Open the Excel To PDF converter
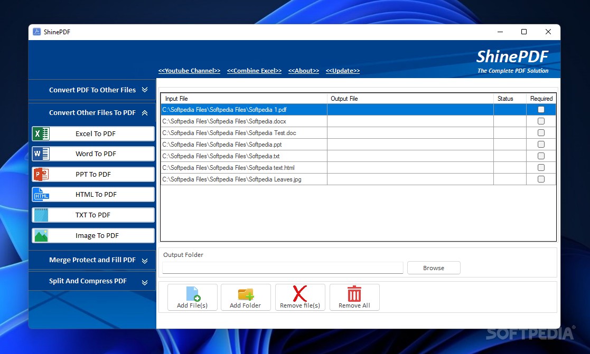This screenshot has width=590, height=354. pyautogui.click(x=93, y=134)
